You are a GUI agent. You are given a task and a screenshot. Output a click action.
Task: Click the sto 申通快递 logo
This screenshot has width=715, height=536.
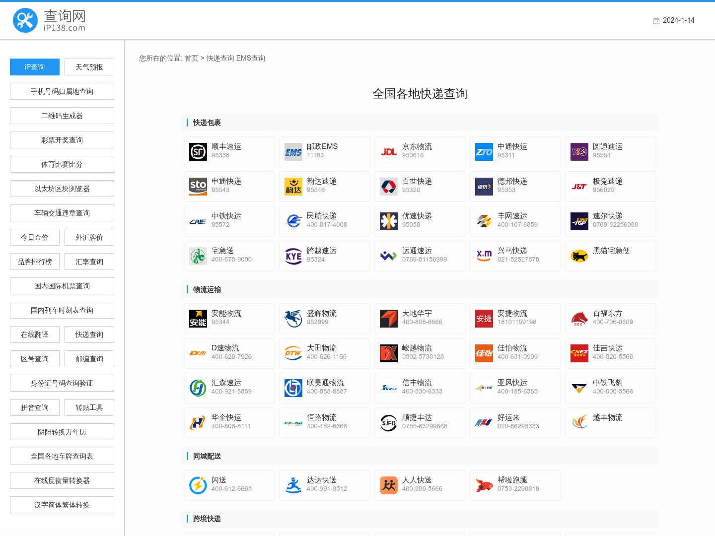click(198, 187)
